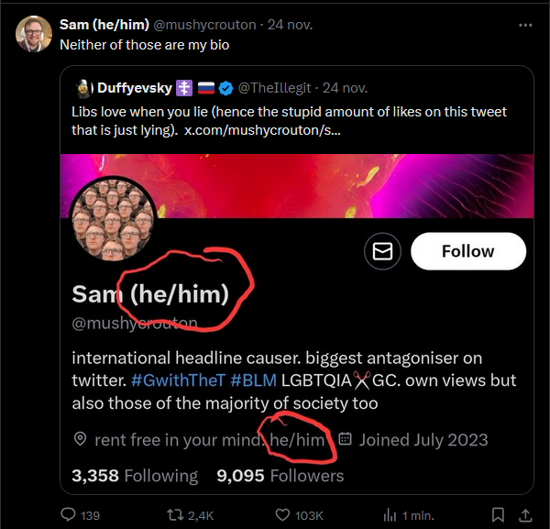Open the 9,095 Followers list

[280, 475]
